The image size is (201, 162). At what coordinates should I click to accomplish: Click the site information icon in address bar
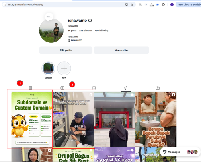[x=4, y=4]
